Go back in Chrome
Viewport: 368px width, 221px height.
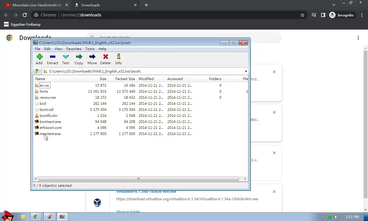(6, 15)
